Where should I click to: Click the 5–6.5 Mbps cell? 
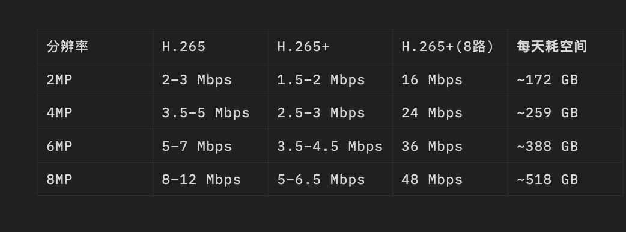pyautogui.click(x=330, y=179)
